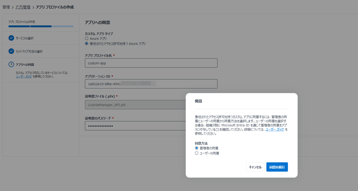The image size is (358, 191).
Task: Click the アプリケーション ID input field
Action: click(151, 84)
